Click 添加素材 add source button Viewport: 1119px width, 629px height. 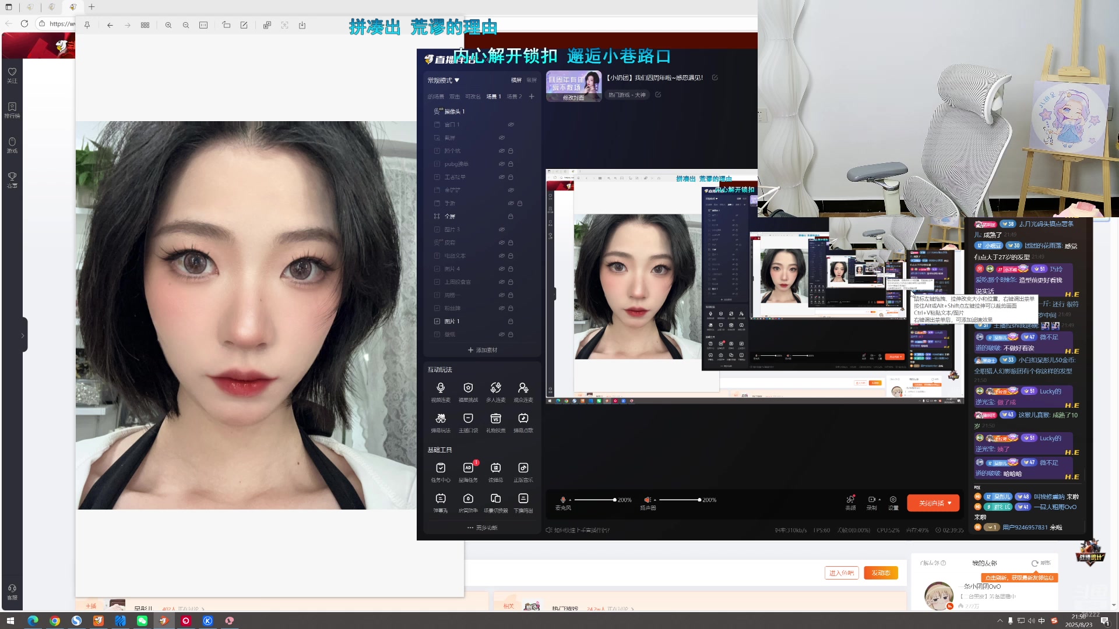[x=483, y=350]
